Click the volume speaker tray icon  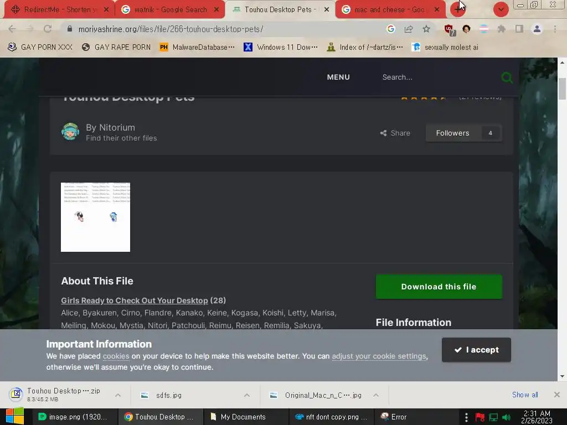(506, 417)
